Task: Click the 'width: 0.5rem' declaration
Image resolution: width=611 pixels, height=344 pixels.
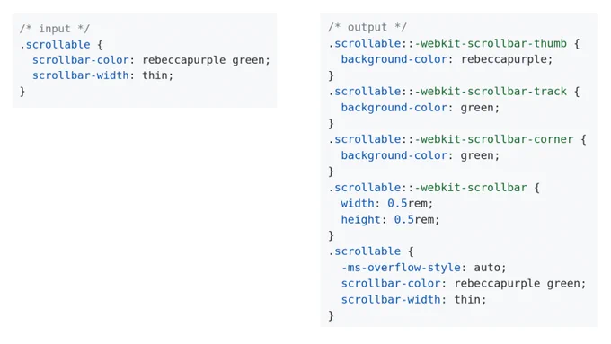Action: point(387,203)
